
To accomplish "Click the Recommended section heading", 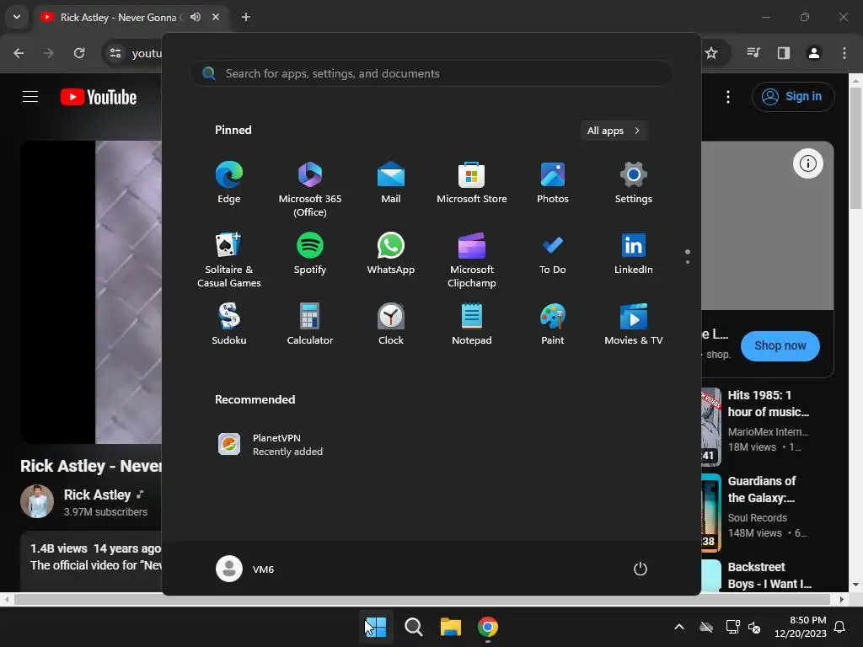I will [255, 399].
